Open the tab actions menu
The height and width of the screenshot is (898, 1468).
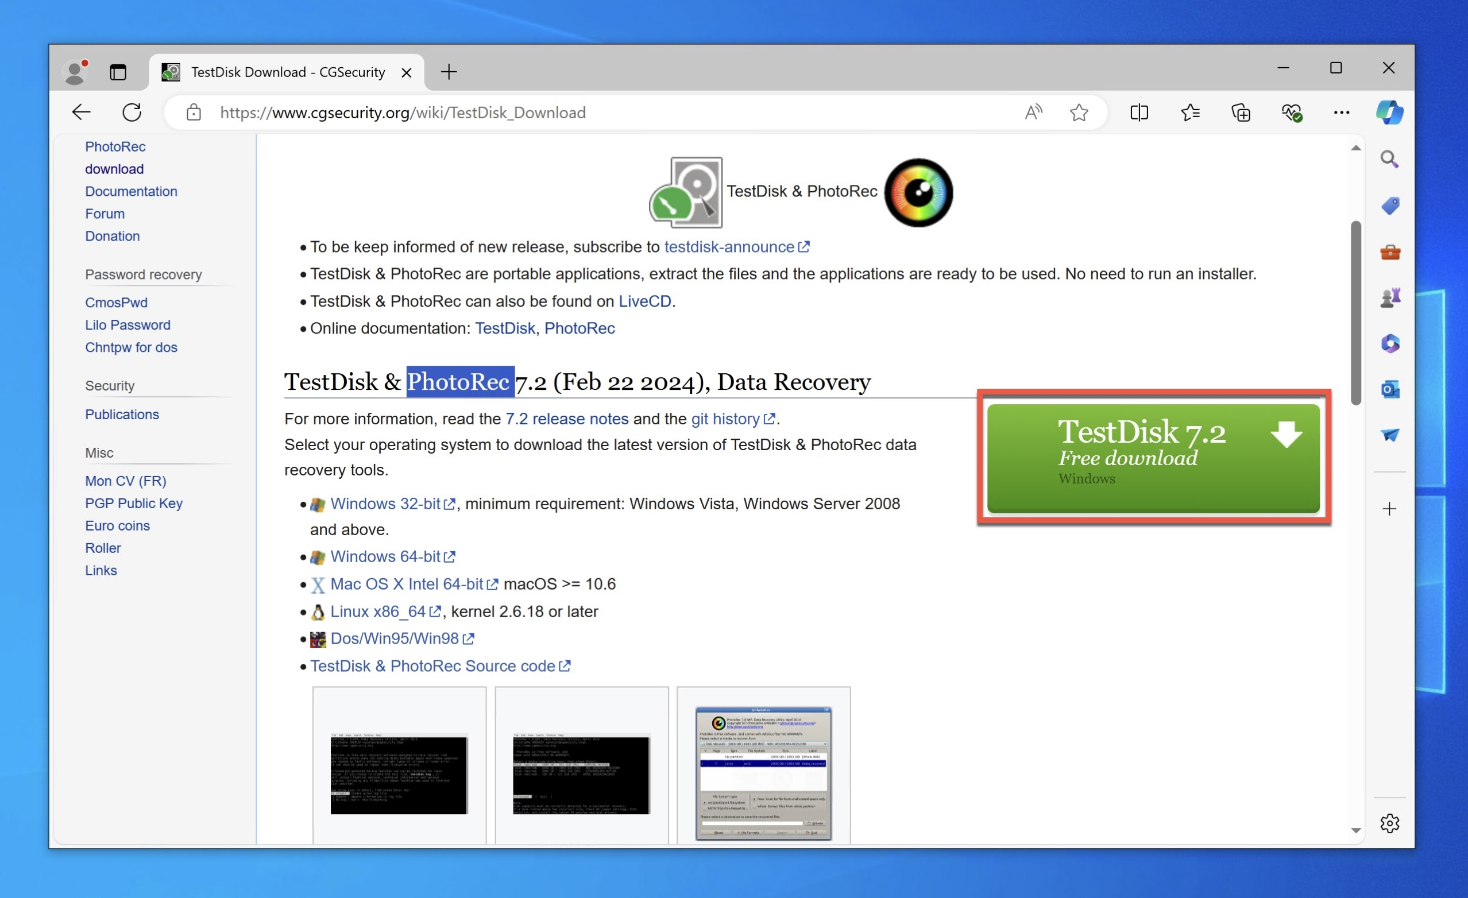[x=117, y=71]
